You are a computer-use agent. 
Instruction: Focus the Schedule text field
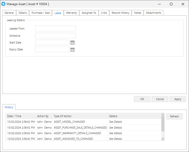55,36
